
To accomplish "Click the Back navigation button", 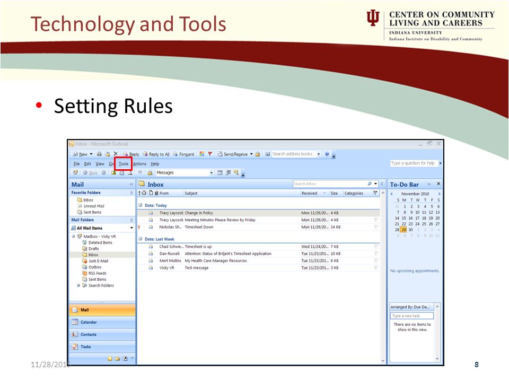I will 90,173.
